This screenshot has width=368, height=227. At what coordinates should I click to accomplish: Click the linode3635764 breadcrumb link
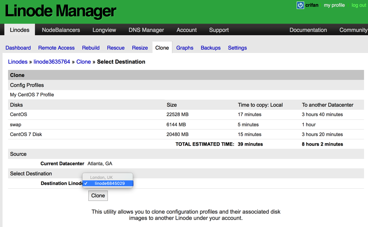(x=52, y=62)
